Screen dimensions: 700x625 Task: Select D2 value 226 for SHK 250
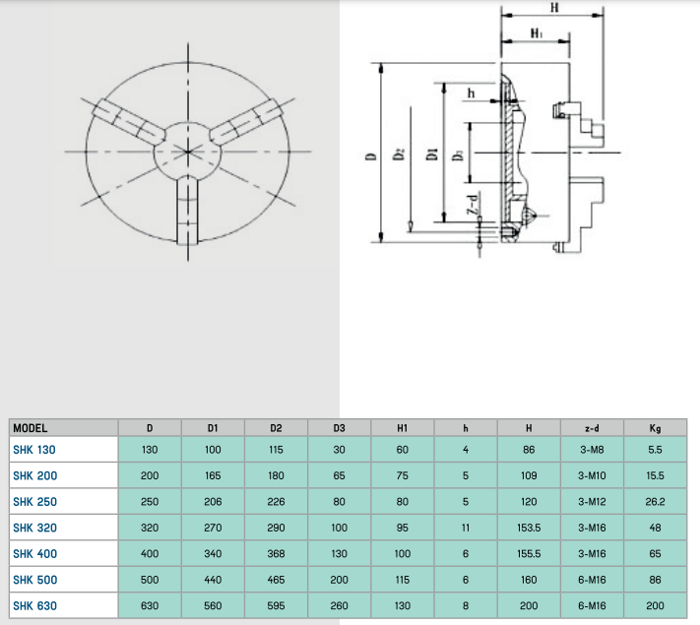276,502
